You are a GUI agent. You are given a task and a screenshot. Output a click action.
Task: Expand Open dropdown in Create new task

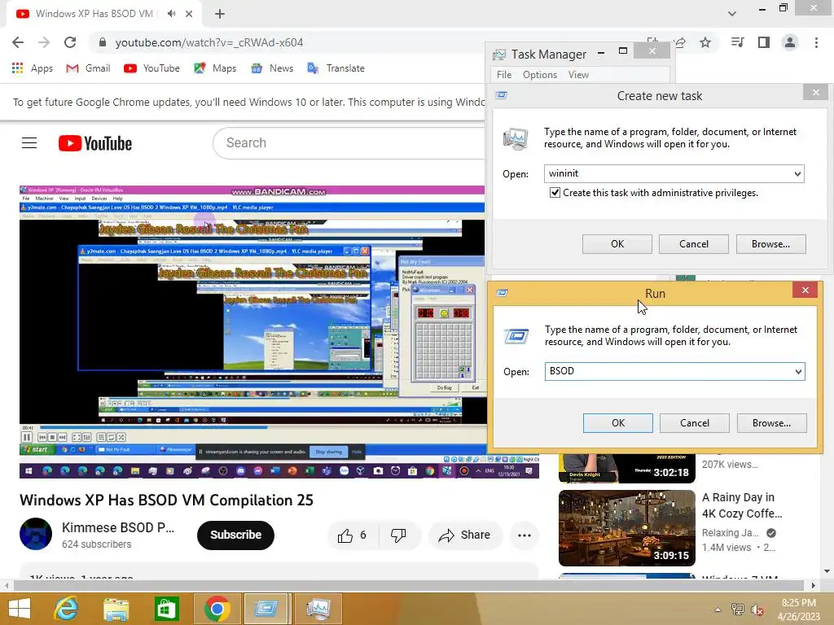797,174
